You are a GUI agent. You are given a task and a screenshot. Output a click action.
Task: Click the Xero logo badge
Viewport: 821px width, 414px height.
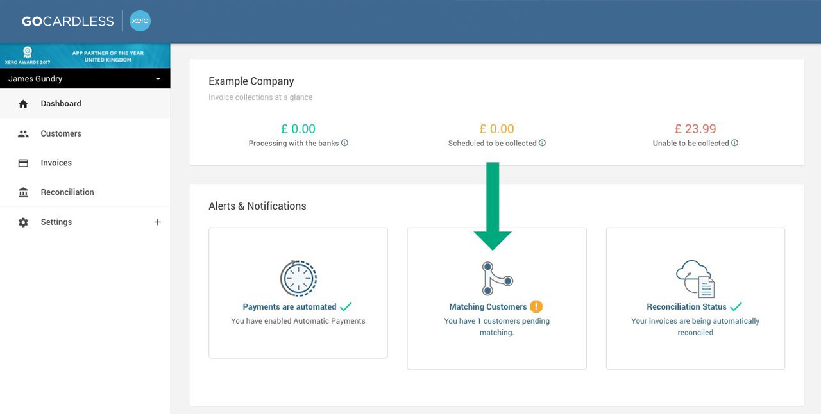(140, 21)
